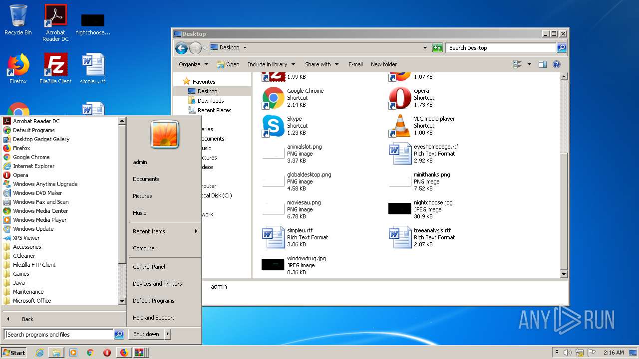Open Explorer help question mark icon
Image resolution: width=639 pixels, height=359 pixels.
pos(557,64)
